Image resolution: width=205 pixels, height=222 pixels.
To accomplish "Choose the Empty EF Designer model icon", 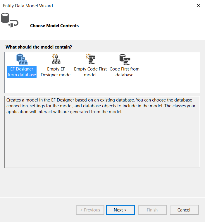I will [56, 59].
